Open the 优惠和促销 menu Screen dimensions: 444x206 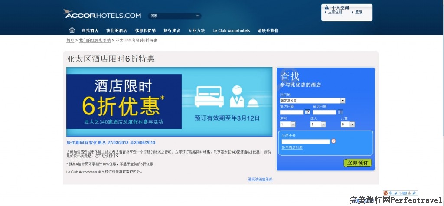click(145, 31)
